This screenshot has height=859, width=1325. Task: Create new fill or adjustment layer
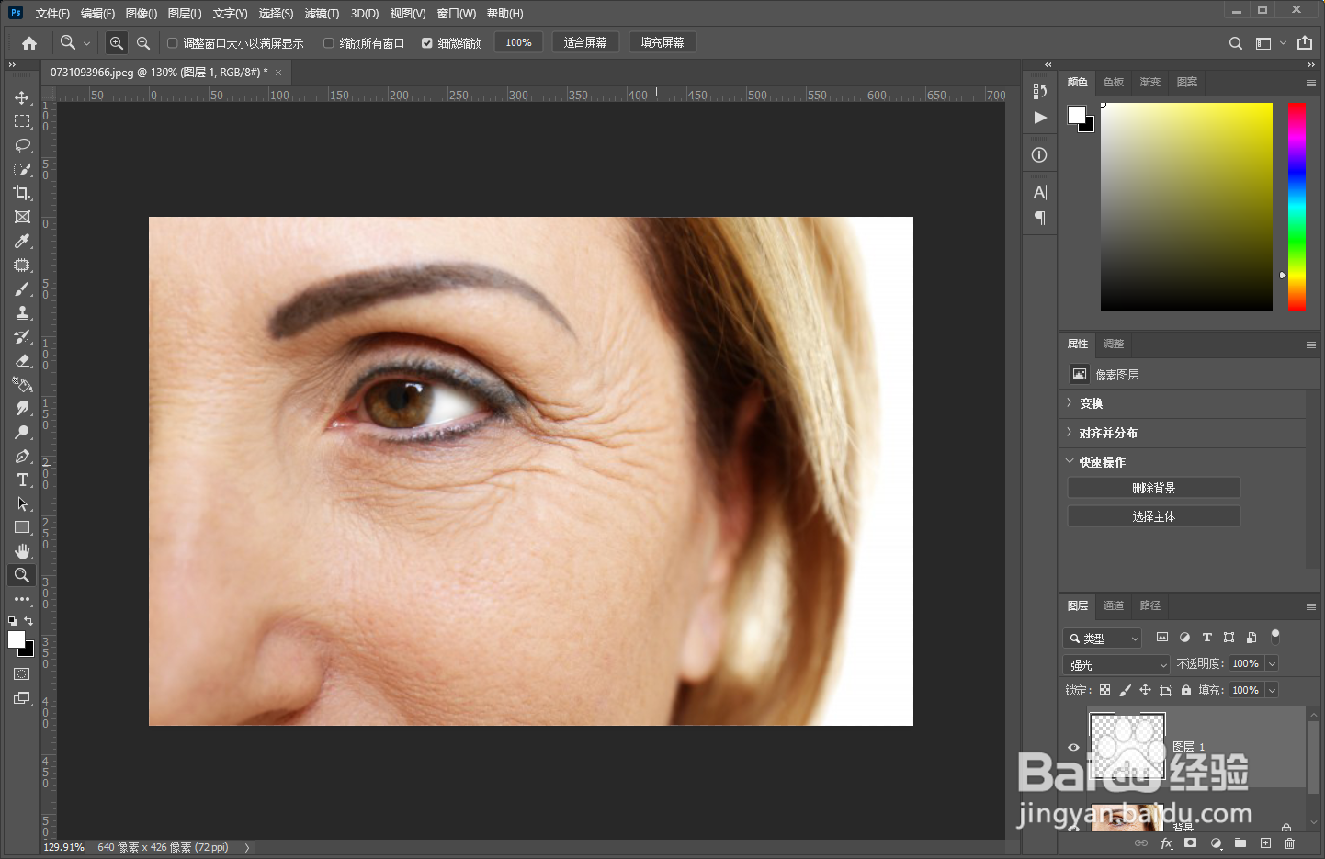point(1216,843)
